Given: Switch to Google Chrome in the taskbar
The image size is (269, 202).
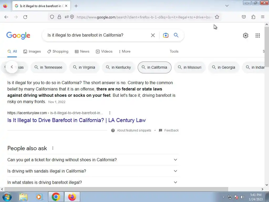Looking at the screenshot, I should (x=56, y=197).
